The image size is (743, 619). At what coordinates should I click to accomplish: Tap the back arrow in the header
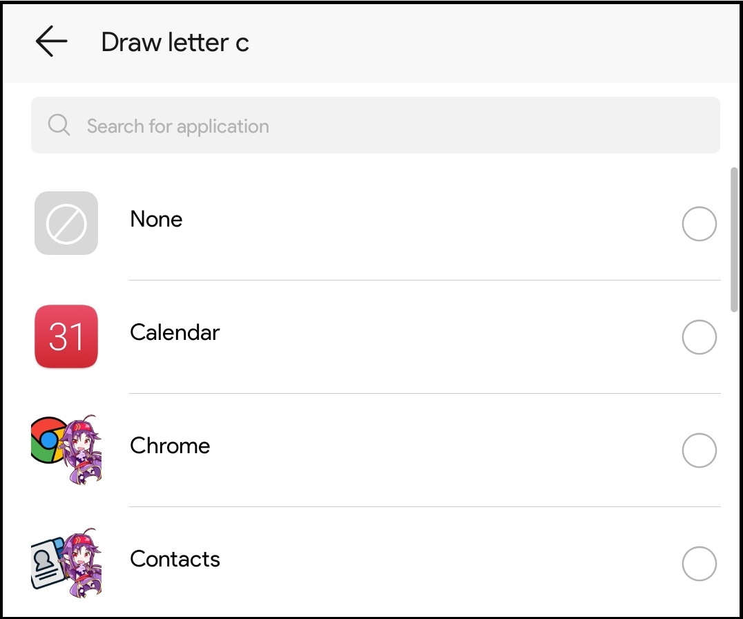point(51,42)
